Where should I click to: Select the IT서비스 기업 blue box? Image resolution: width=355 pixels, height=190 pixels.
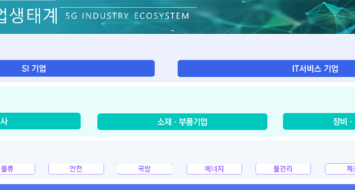pos(266,69)
